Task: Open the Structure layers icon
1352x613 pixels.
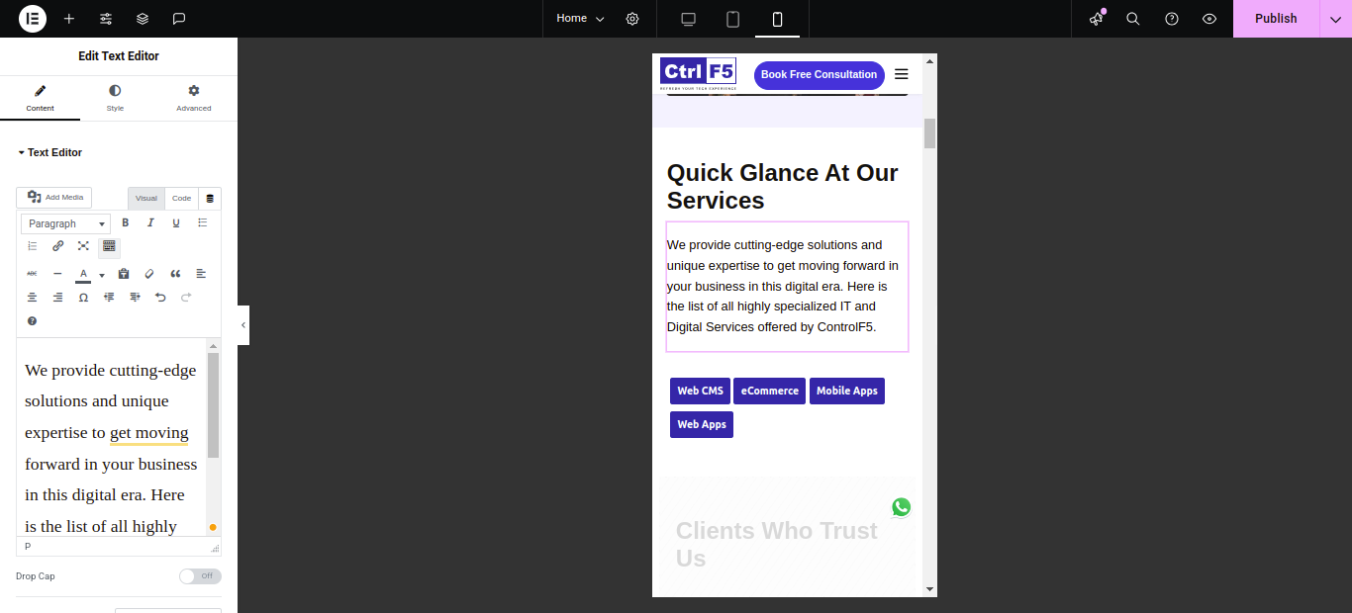Action: (143, 19)
